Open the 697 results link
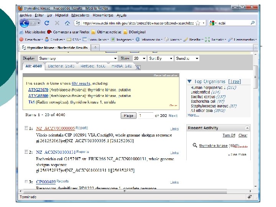 [x=81, y=84]
